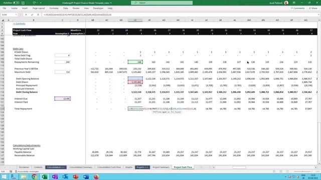
Task: Select the Interest Due 12.0% cell
Action: [x=62, y=98]
